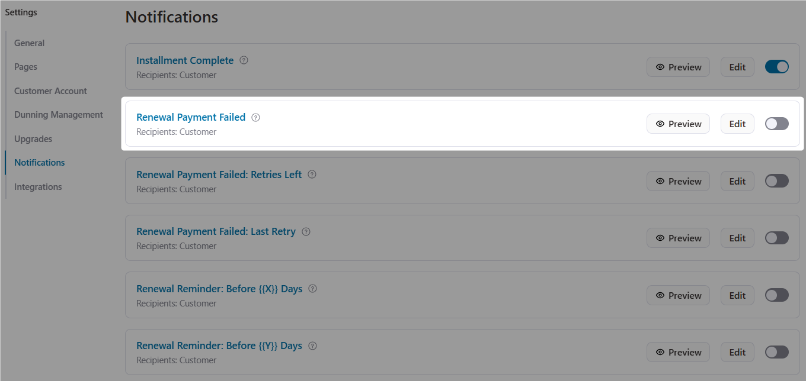Enable the Renewal Payment Failed notification toggle

[x=776, y=123]
